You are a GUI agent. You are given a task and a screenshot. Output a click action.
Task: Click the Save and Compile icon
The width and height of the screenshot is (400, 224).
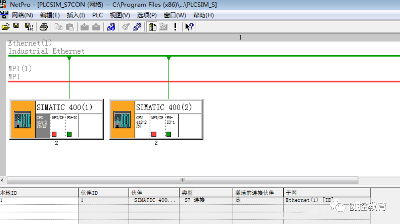tap(29, 27)
